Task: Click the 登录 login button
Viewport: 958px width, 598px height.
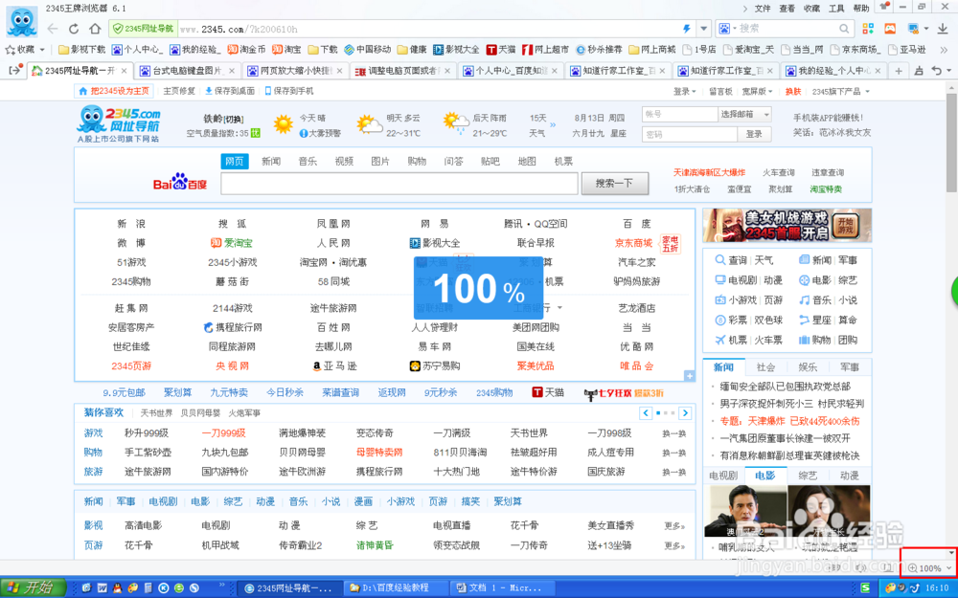Action: click(x=756, y=133)
